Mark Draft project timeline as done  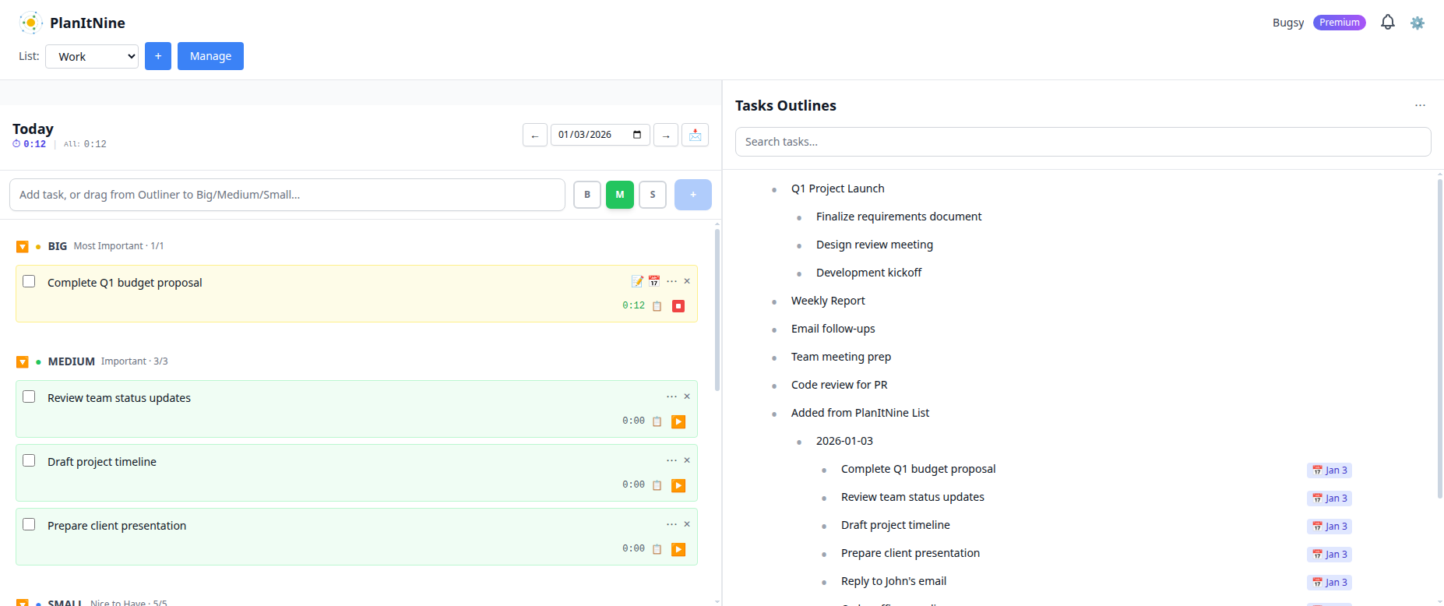pyautogui.click(x=29, y=460)
